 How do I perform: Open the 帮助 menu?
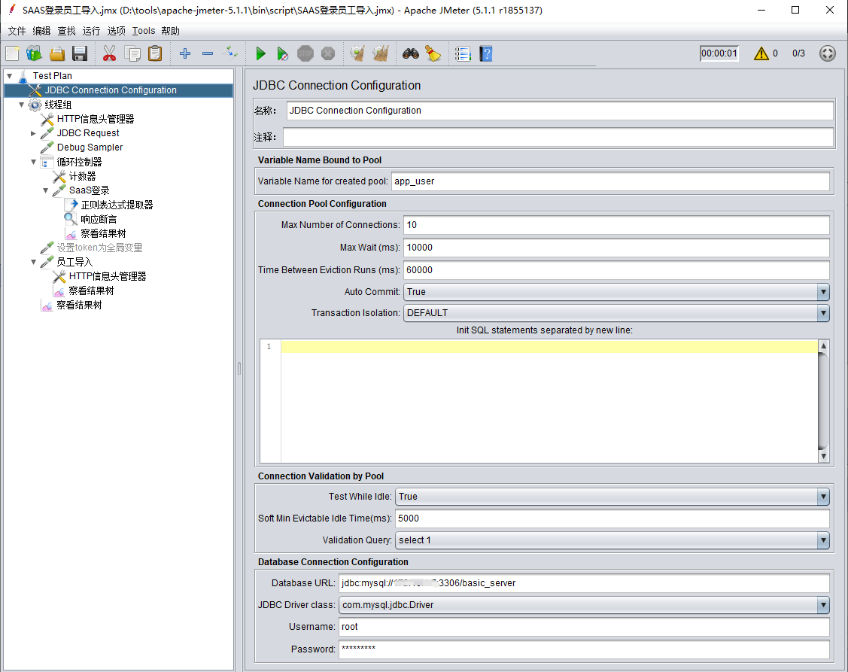pyautogui.click(x=170, y=31)
